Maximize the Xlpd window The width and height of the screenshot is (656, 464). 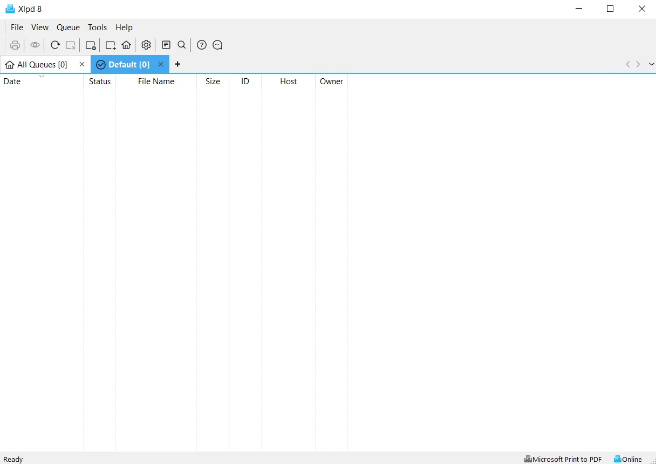(x=610, y=9)
